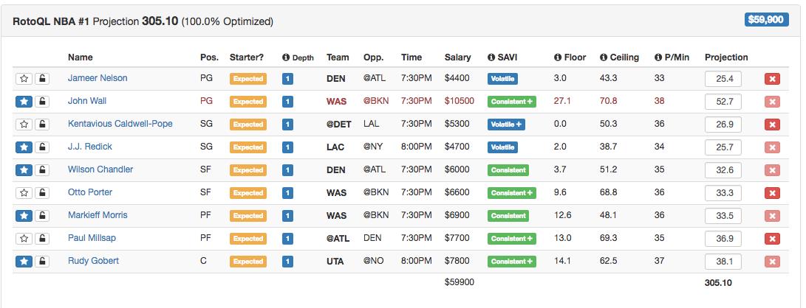Edit J.J. Redick projection field 25.7

723,147
